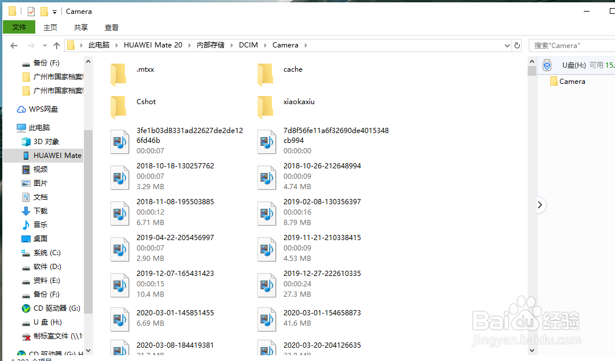
Task: Expand the chevron after 此电脑 in address bar
Action: click(x=116, y=46)
